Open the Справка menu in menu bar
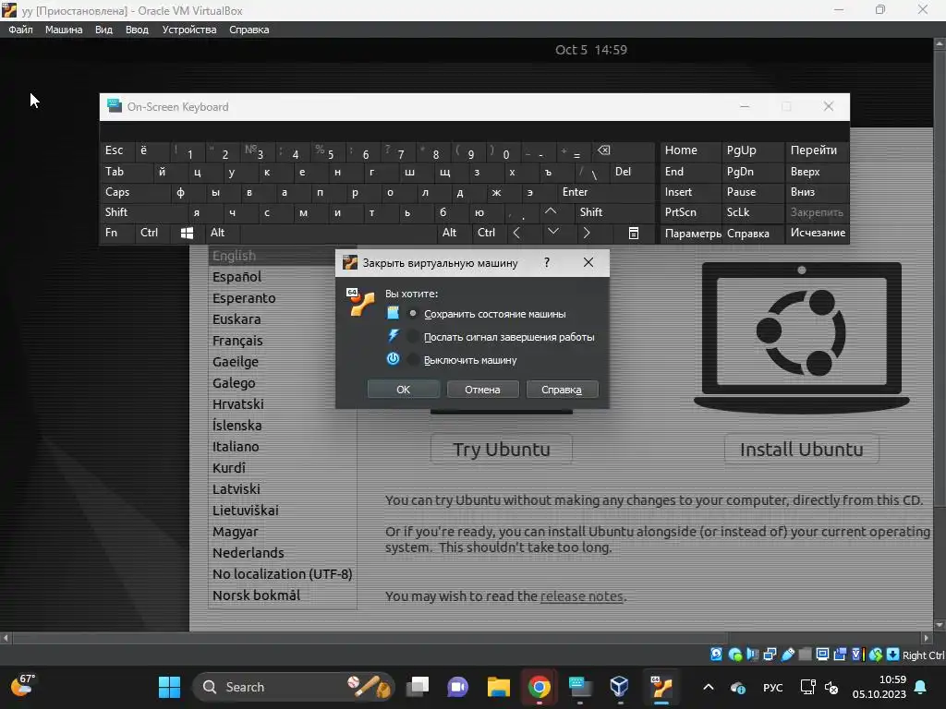 249,30
